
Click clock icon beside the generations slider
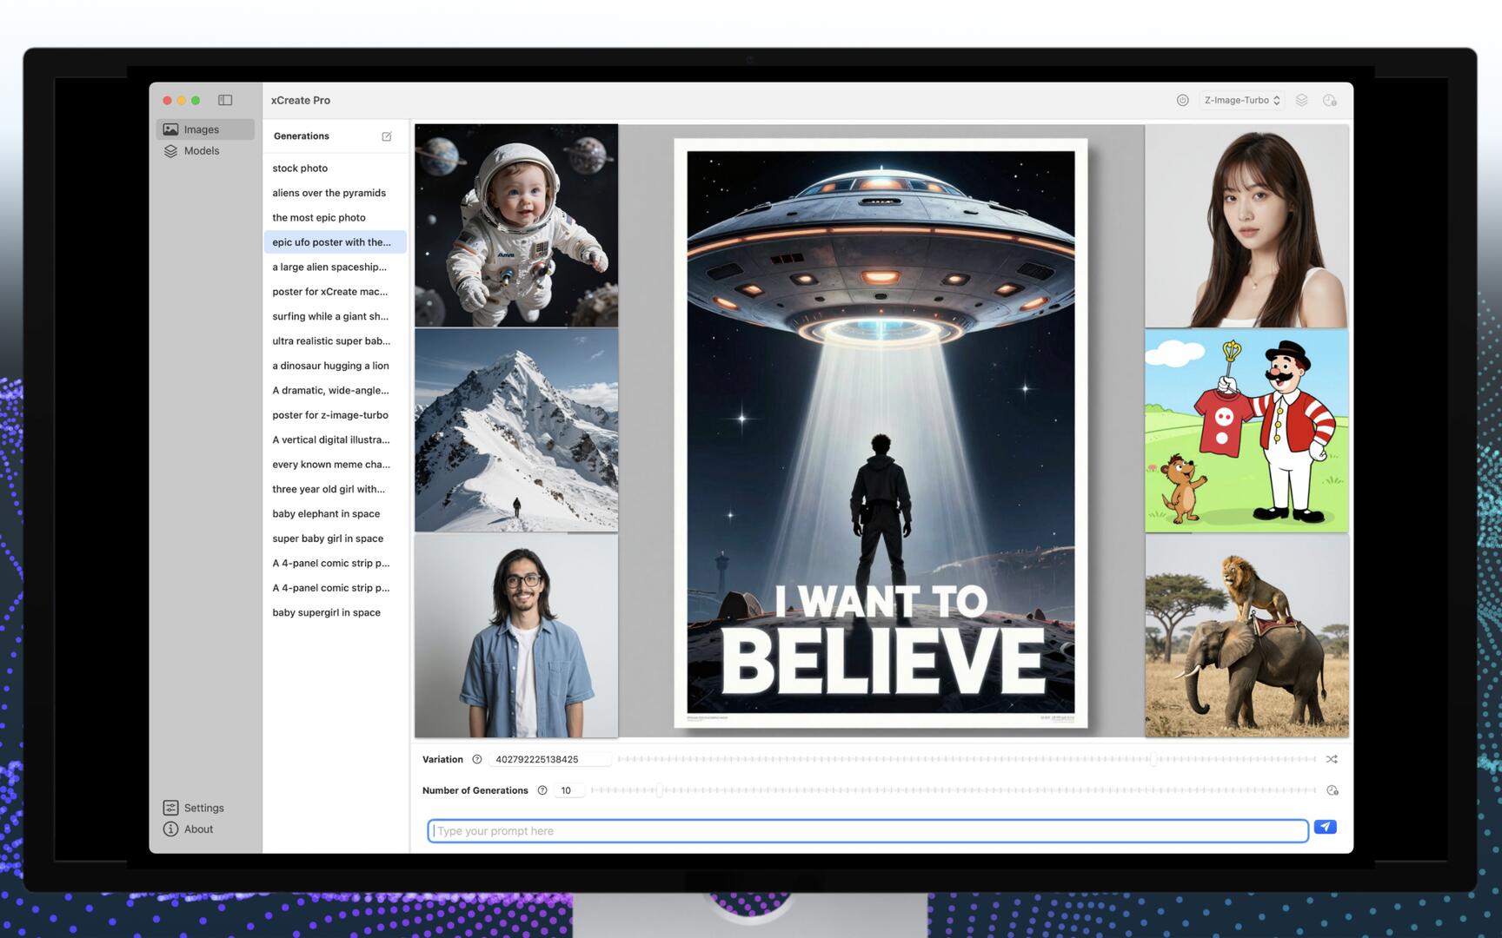point(1332,790)
